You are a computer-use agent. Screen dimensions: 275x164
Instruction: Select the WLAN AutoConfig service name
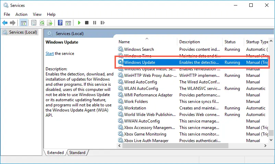coord(141,89)
